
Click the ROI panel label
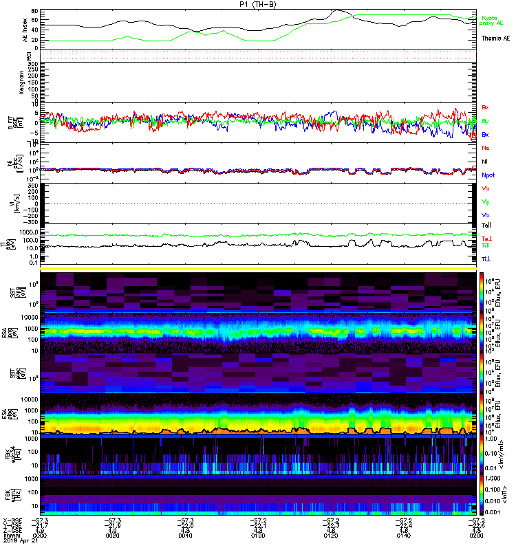[29, 56]
